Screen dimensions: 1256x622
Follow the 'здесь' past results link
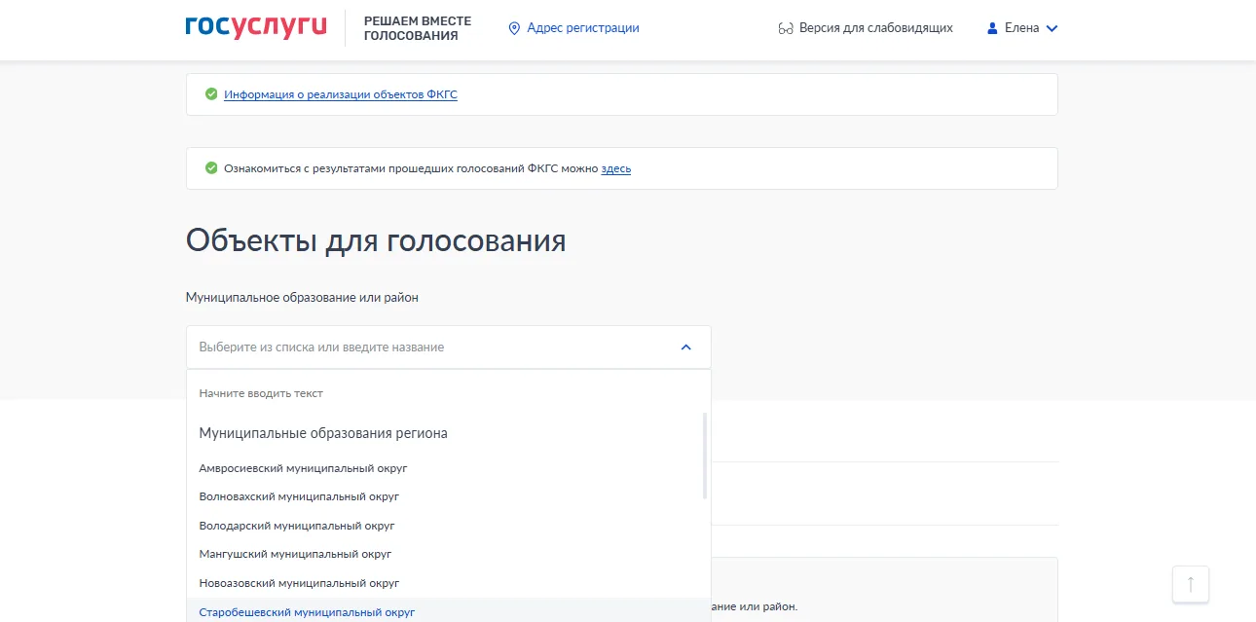(x=615, y=168)
